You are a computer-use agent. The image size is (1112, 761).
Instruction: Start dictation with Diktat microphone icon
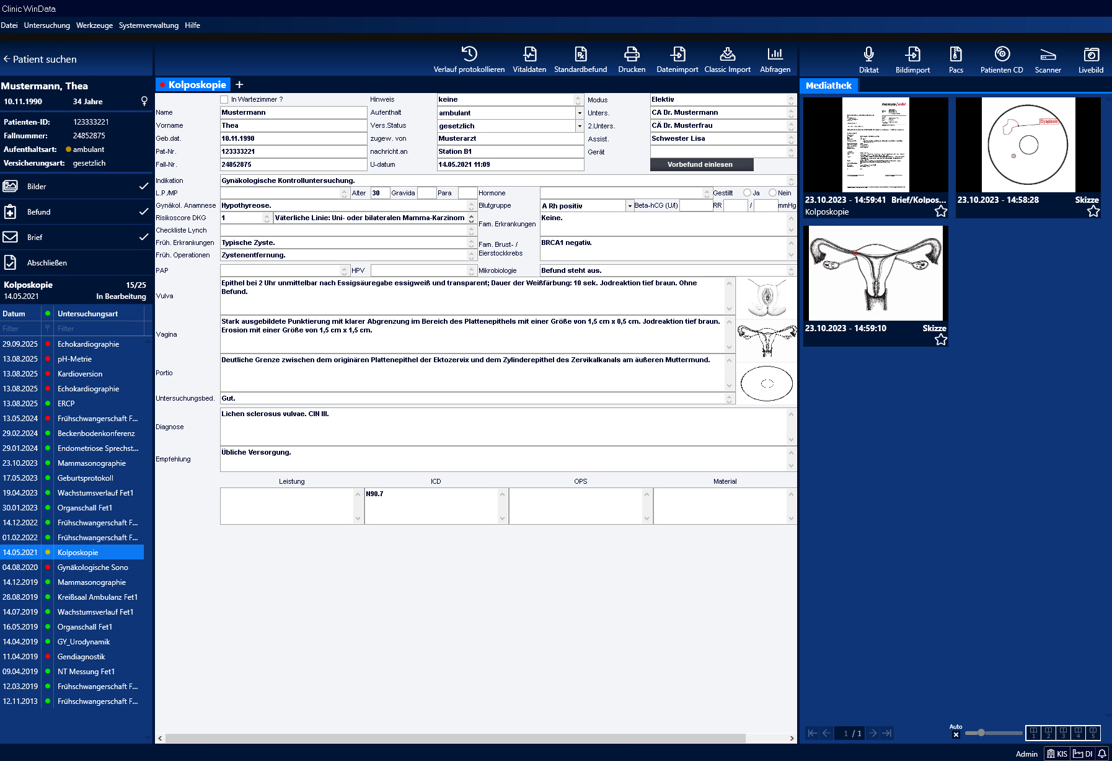point(868,55)
